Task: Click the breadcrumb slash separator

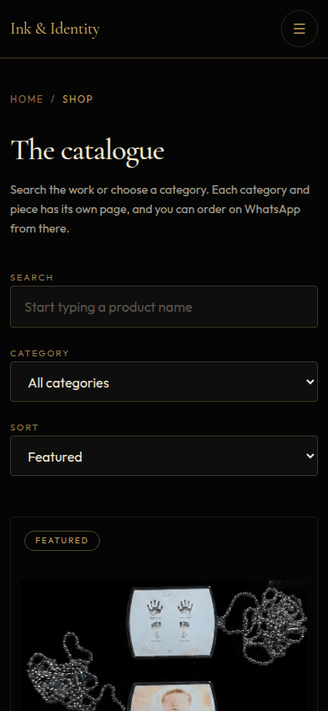Action: coord(53,99)
